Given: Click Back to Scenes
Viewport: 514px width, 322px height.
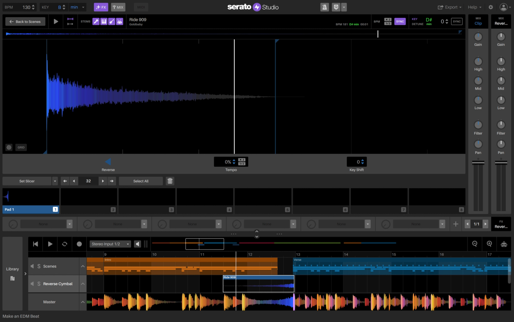Looking at the screenshot, I should (x=25, y=21).
